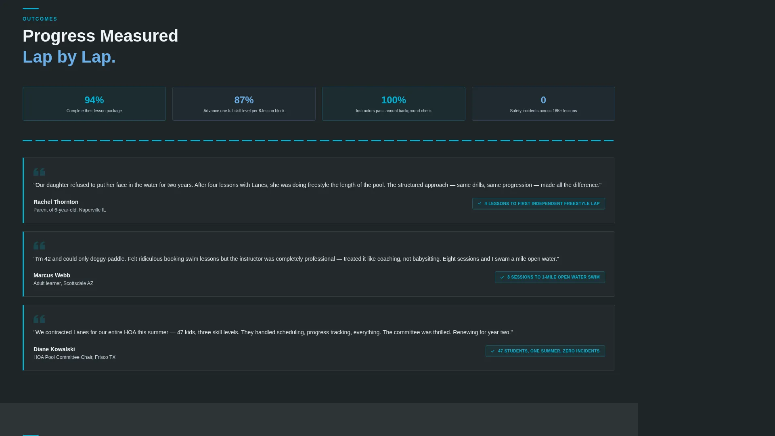Click the quote starting 'We contracted Lanes'
The width and height of the screenshot is (775, 436).
pyautogui.click(x=273, y=332)
